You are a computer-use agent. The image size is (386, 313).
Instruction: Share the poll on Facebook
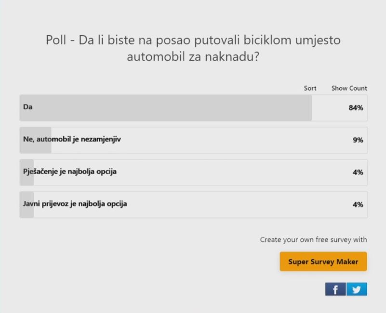[x=335, y=289]
